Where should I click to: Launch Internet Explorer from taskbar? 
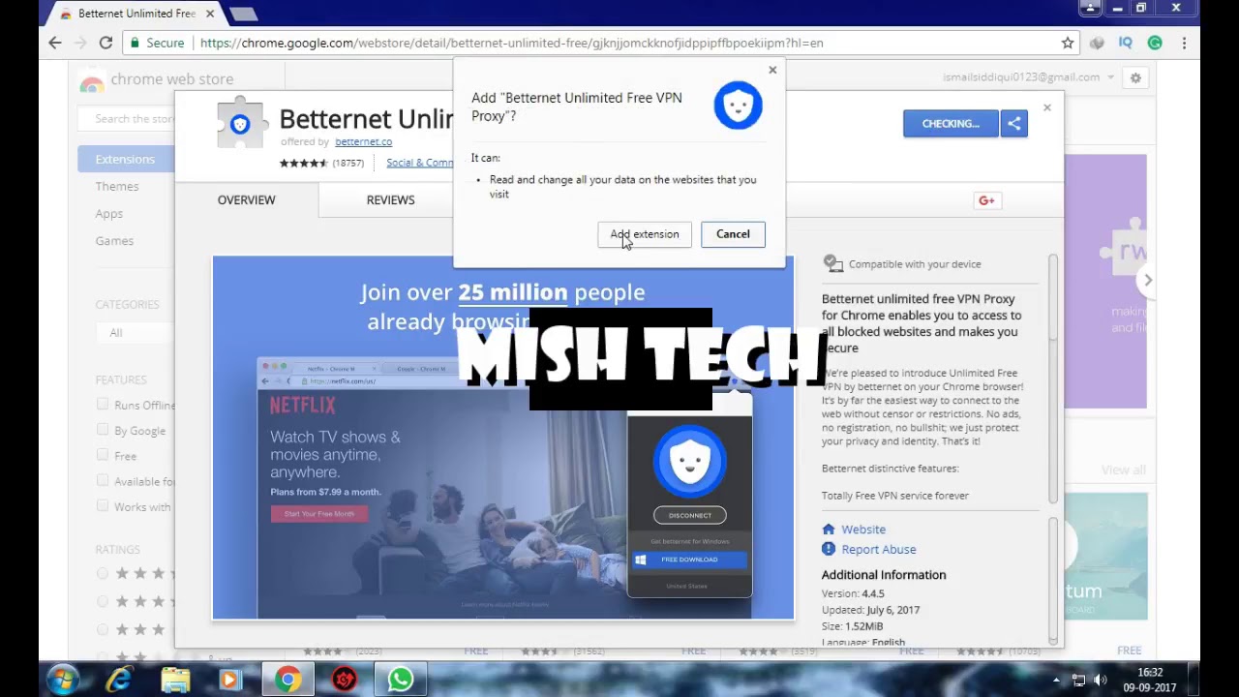coord(119,680)
